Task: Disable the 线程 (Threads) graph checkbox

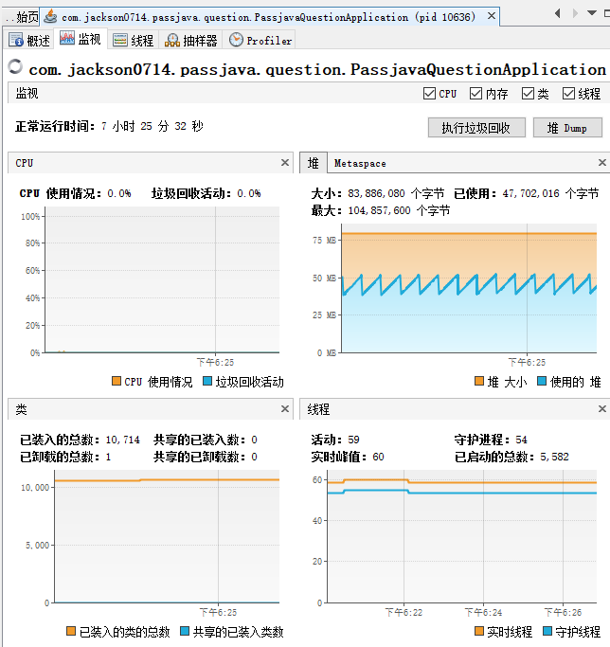Action: pos(568,94)
